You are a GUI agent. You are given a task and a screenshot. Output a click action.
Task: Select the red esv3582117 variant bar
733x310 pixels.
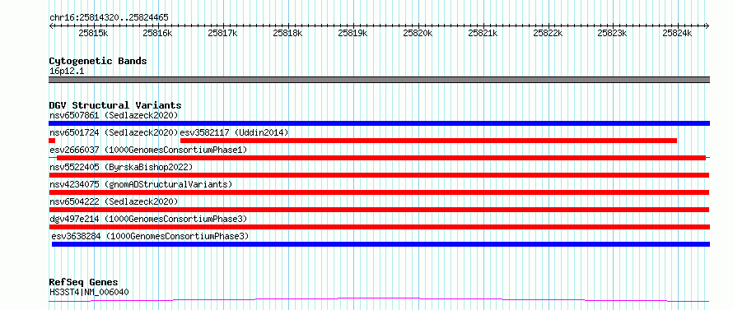tap(428, 141)
